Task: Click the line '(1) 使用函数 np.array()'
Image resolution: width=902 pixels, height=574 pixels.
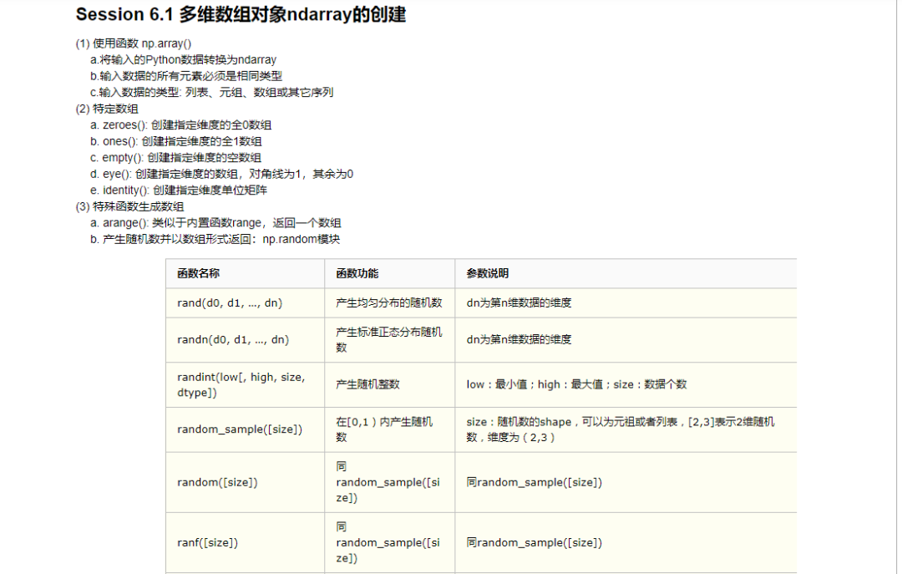Action: (x=134, y=43)
